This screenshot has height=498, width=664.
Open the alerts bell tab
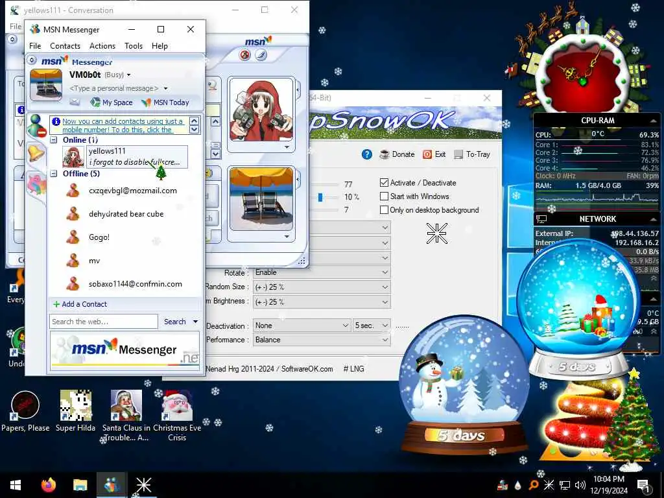point(36,153)
